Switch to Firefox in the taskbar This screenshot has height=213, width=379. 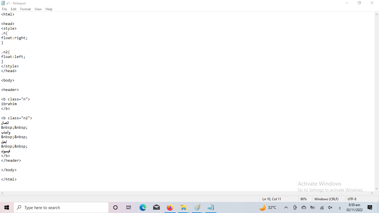pyautogui.click(x=170, y=207)
